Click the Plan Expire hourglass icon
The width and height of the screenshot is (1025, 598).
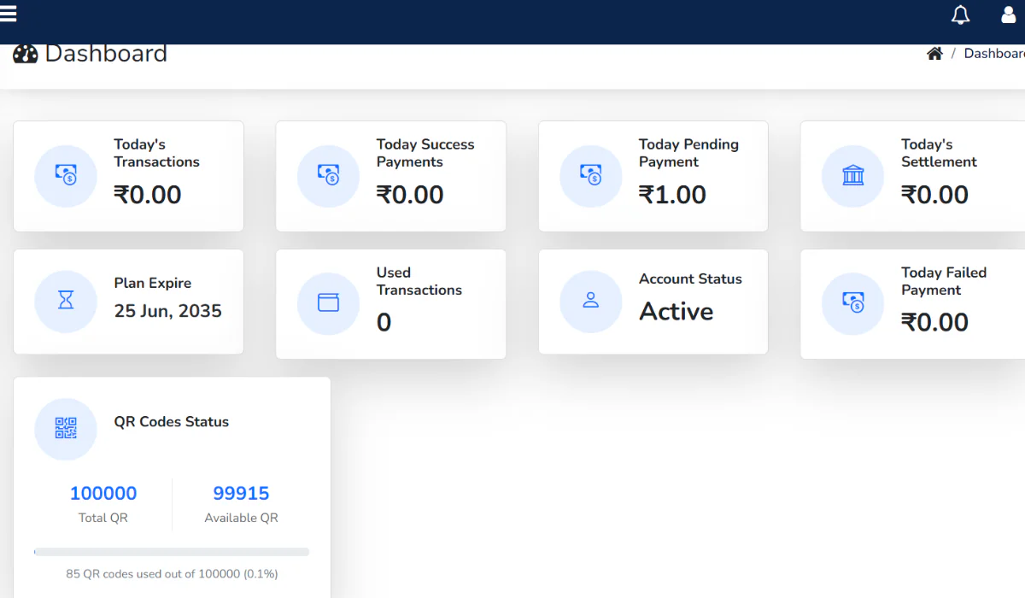[x=66, y=301]
